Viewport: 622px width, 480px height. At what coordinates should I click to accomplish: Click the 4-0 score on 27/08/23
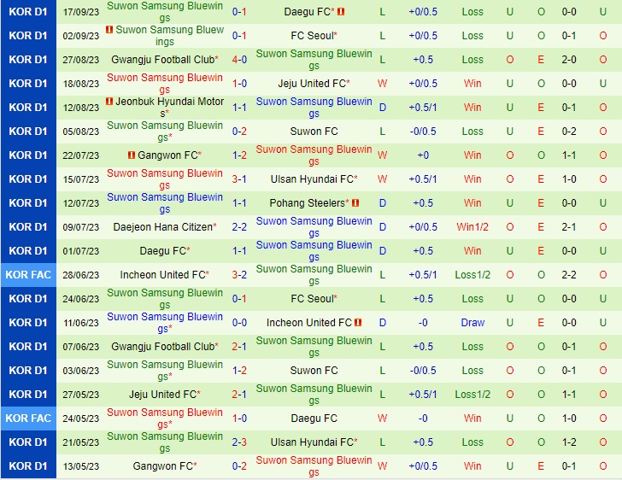click(x=239, y=60)
